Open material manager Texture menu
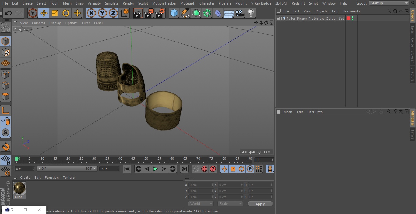Screen dimensions: 416x214 [69, 178]
